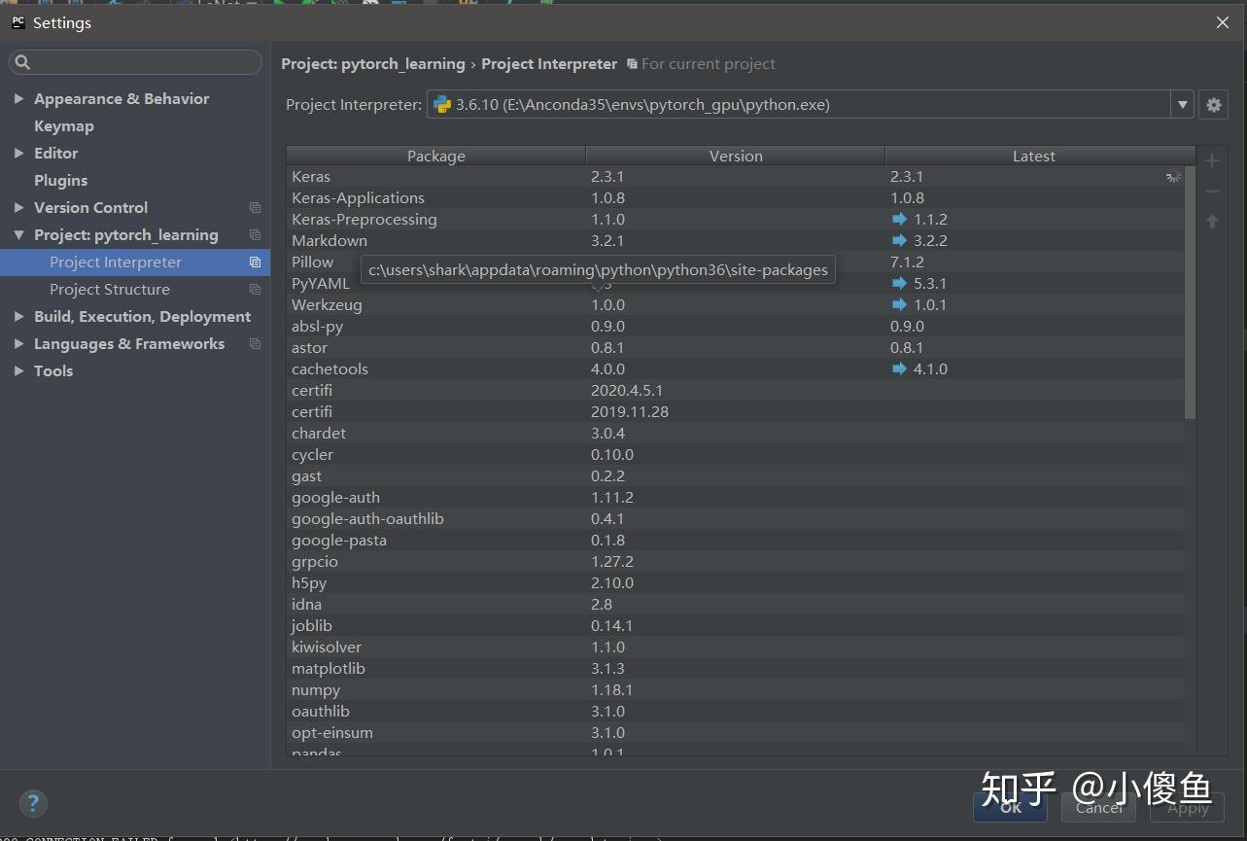This screenshot has width=1247, height=841.
Task: Open the interpreter gear settings menu
Action: point(1213,105)
